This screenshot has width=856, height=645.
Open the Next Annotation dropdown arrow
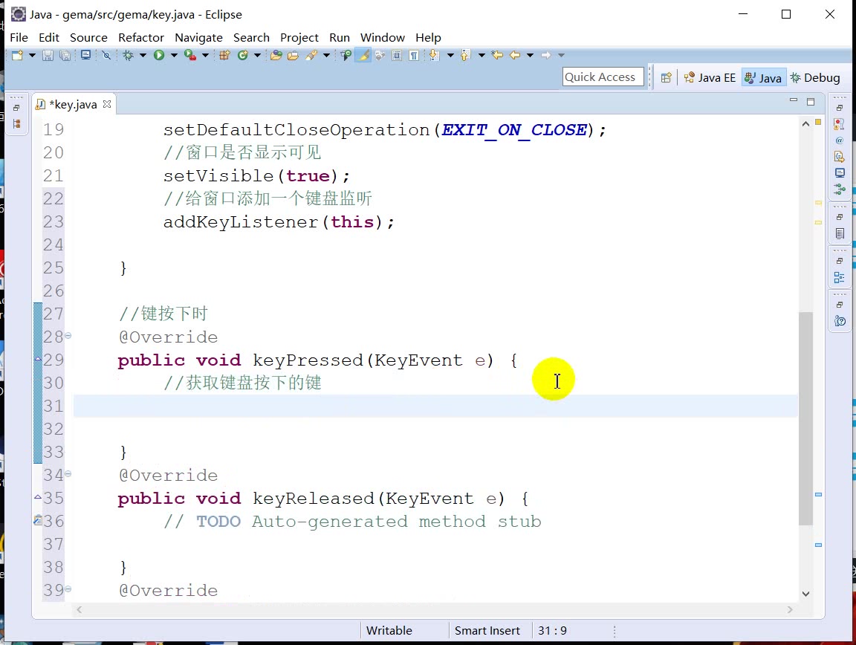[x=450, y=55]
